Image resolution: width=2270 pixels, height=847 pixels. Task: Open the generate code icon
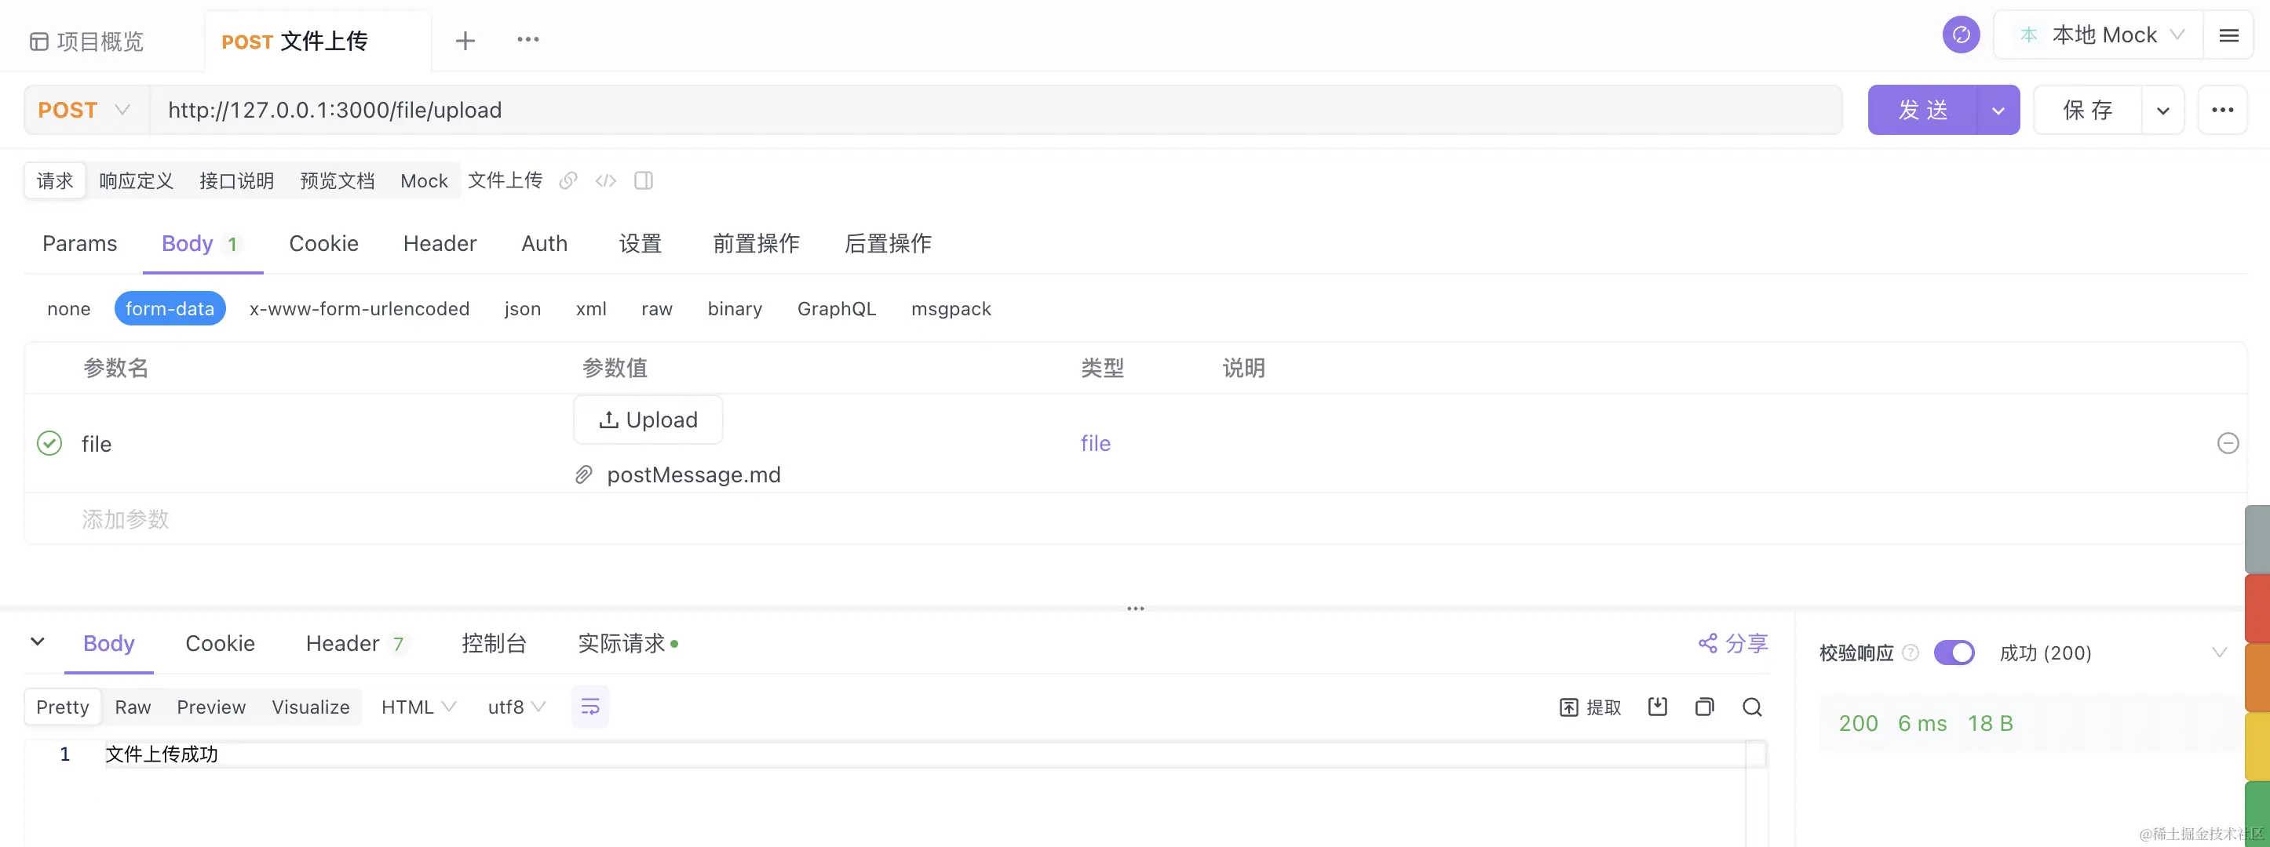[x=605, y=180]
